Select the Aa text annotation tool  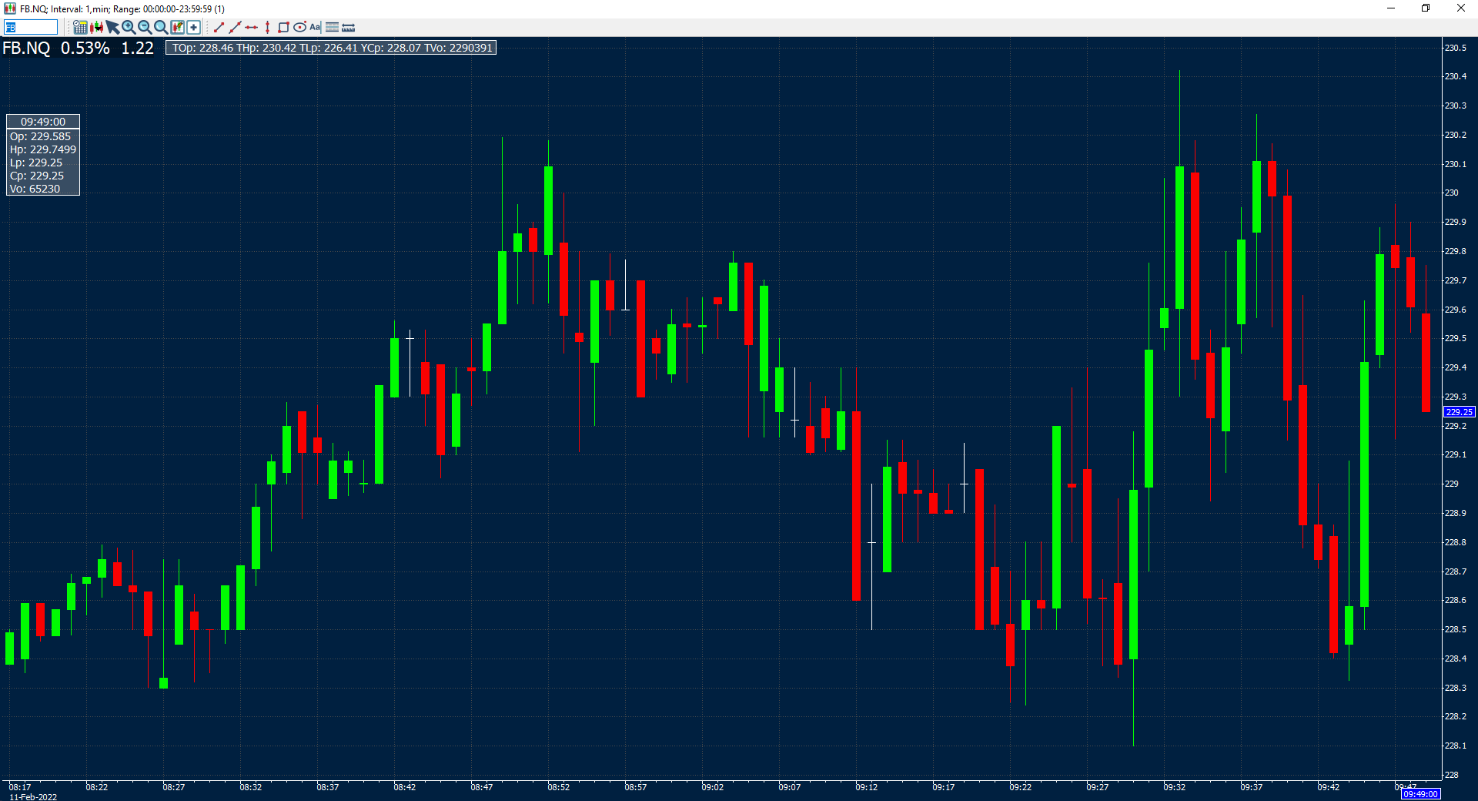pyautogui.click(x=315, y=28)
